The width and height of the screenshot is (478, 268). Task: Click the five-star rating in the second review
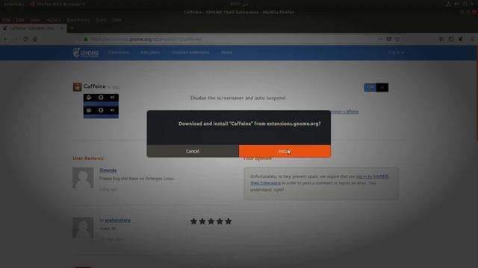click(x=211, y=221)
